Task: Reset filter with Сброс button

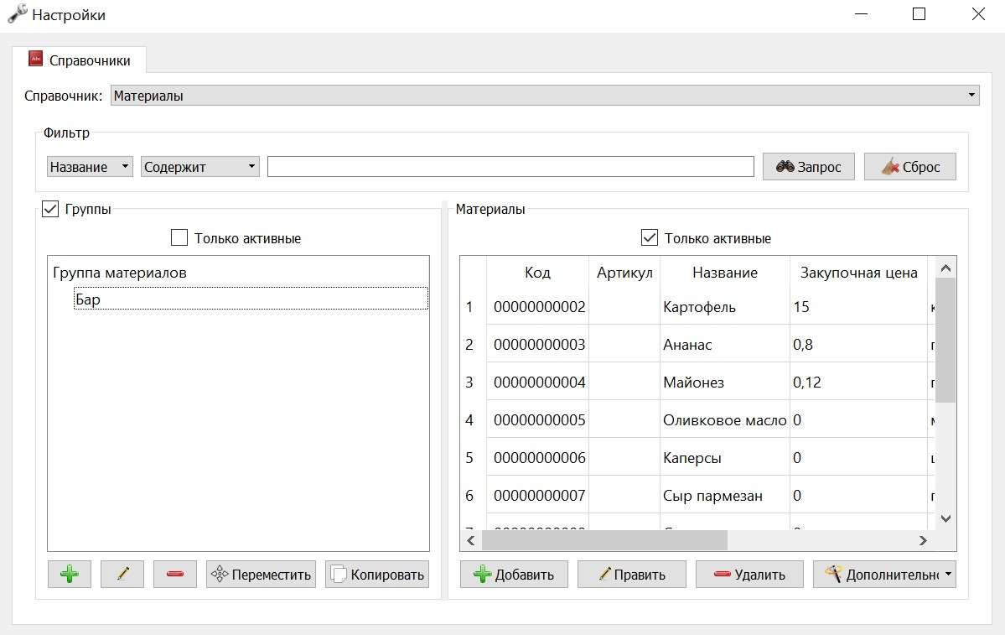Action: [910, 167]
